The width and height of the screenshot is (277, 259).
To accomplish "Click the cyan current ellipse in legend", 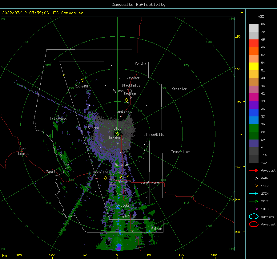I will point(254,217).
